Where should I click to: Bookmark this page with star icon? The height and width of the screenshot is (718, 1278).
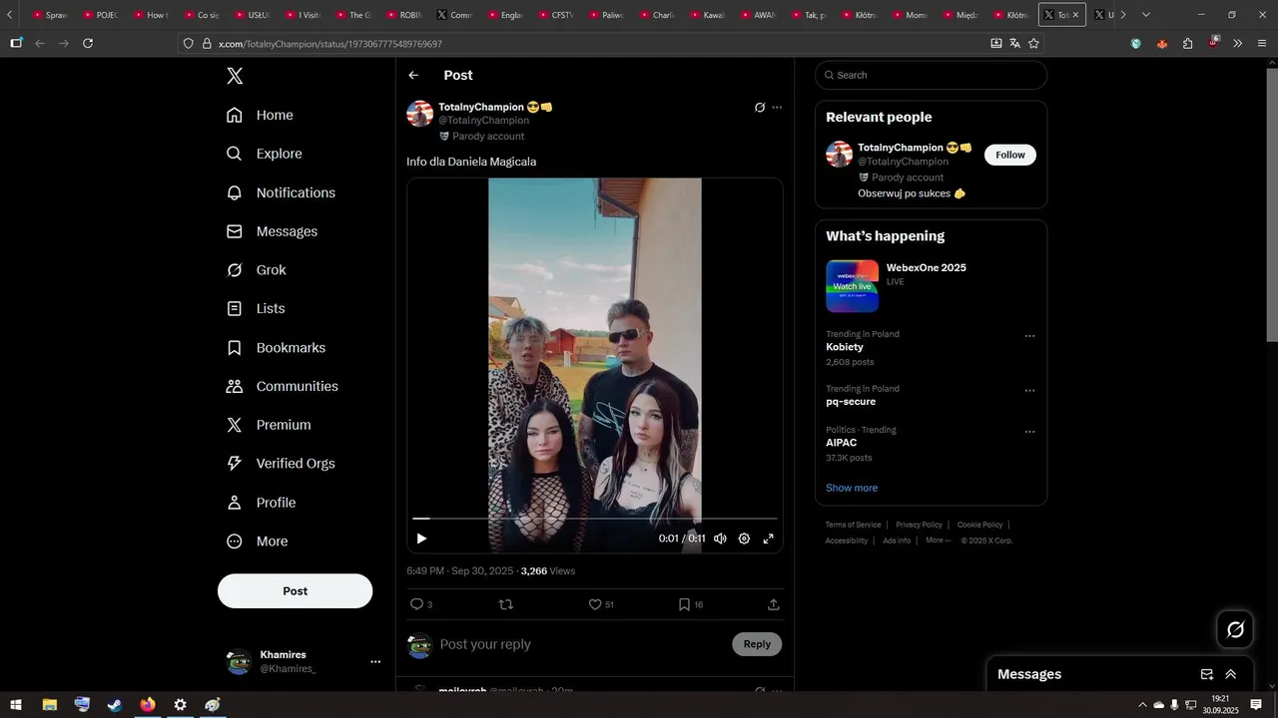pyautogui.click(x=1033, y=43)
